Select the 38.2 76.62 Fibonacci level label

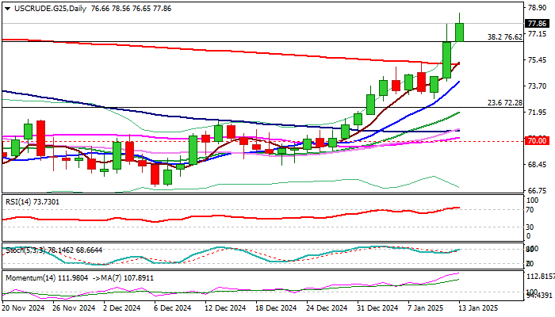click(x=505, y=36)
